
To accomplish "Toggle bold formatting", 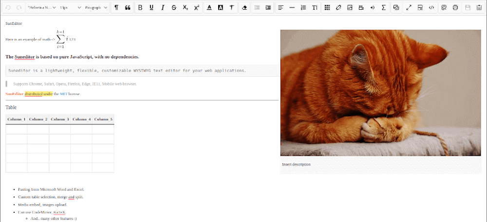I will (140, 8).
